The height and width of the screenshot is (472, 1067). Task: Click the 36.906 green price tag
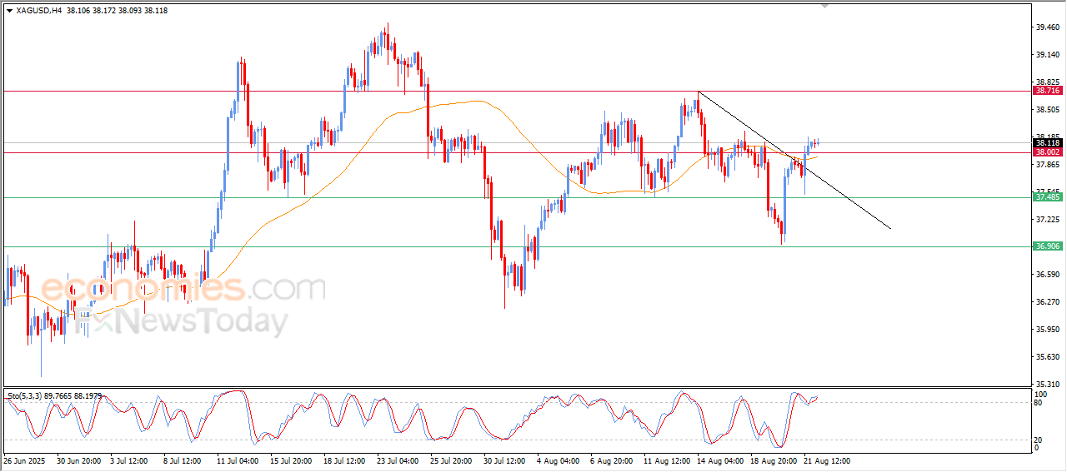(x=1047, y=246)
